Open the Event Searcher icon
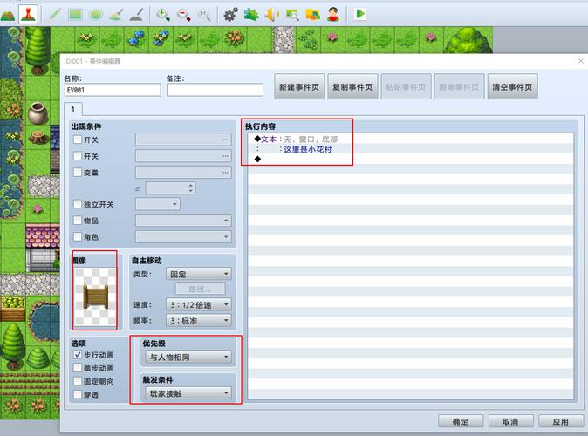The width and height of the screenshot is (588, 436). pos(292,15)
